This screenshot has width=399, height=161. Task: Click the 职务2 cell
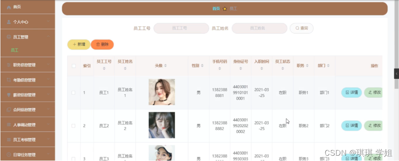click(x=304, y=126)
